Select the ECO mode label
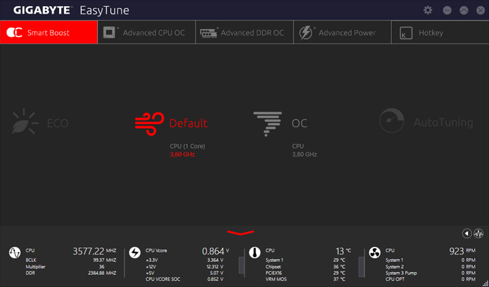 click(x=57, y=123)
